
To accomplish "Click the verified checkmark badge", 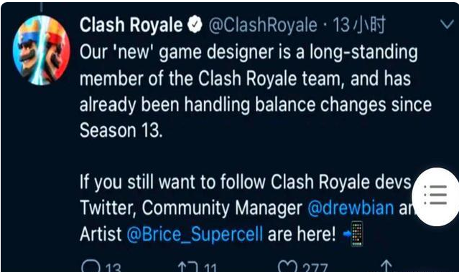I will click(195, 24).
